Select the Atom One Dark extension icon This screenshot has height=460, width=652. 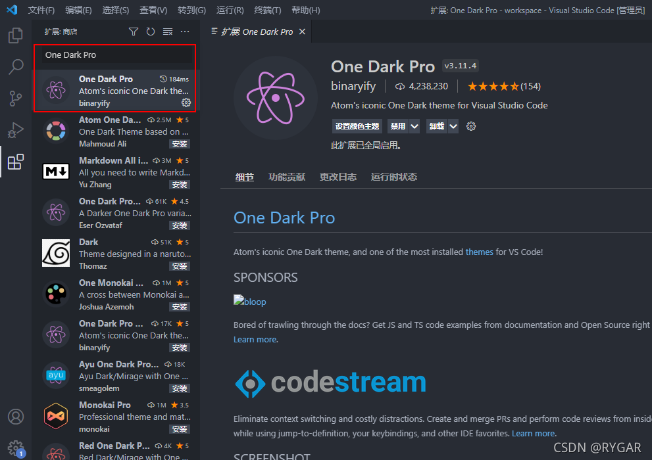[56, 131]
